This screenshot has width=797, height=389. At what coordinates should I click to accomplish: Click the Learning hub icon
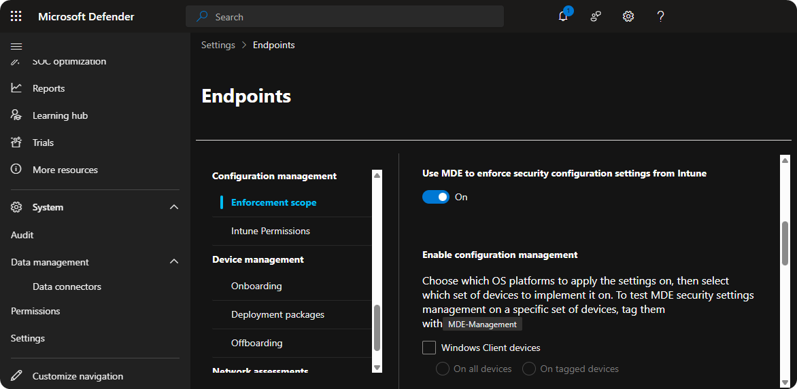[17, 115]
